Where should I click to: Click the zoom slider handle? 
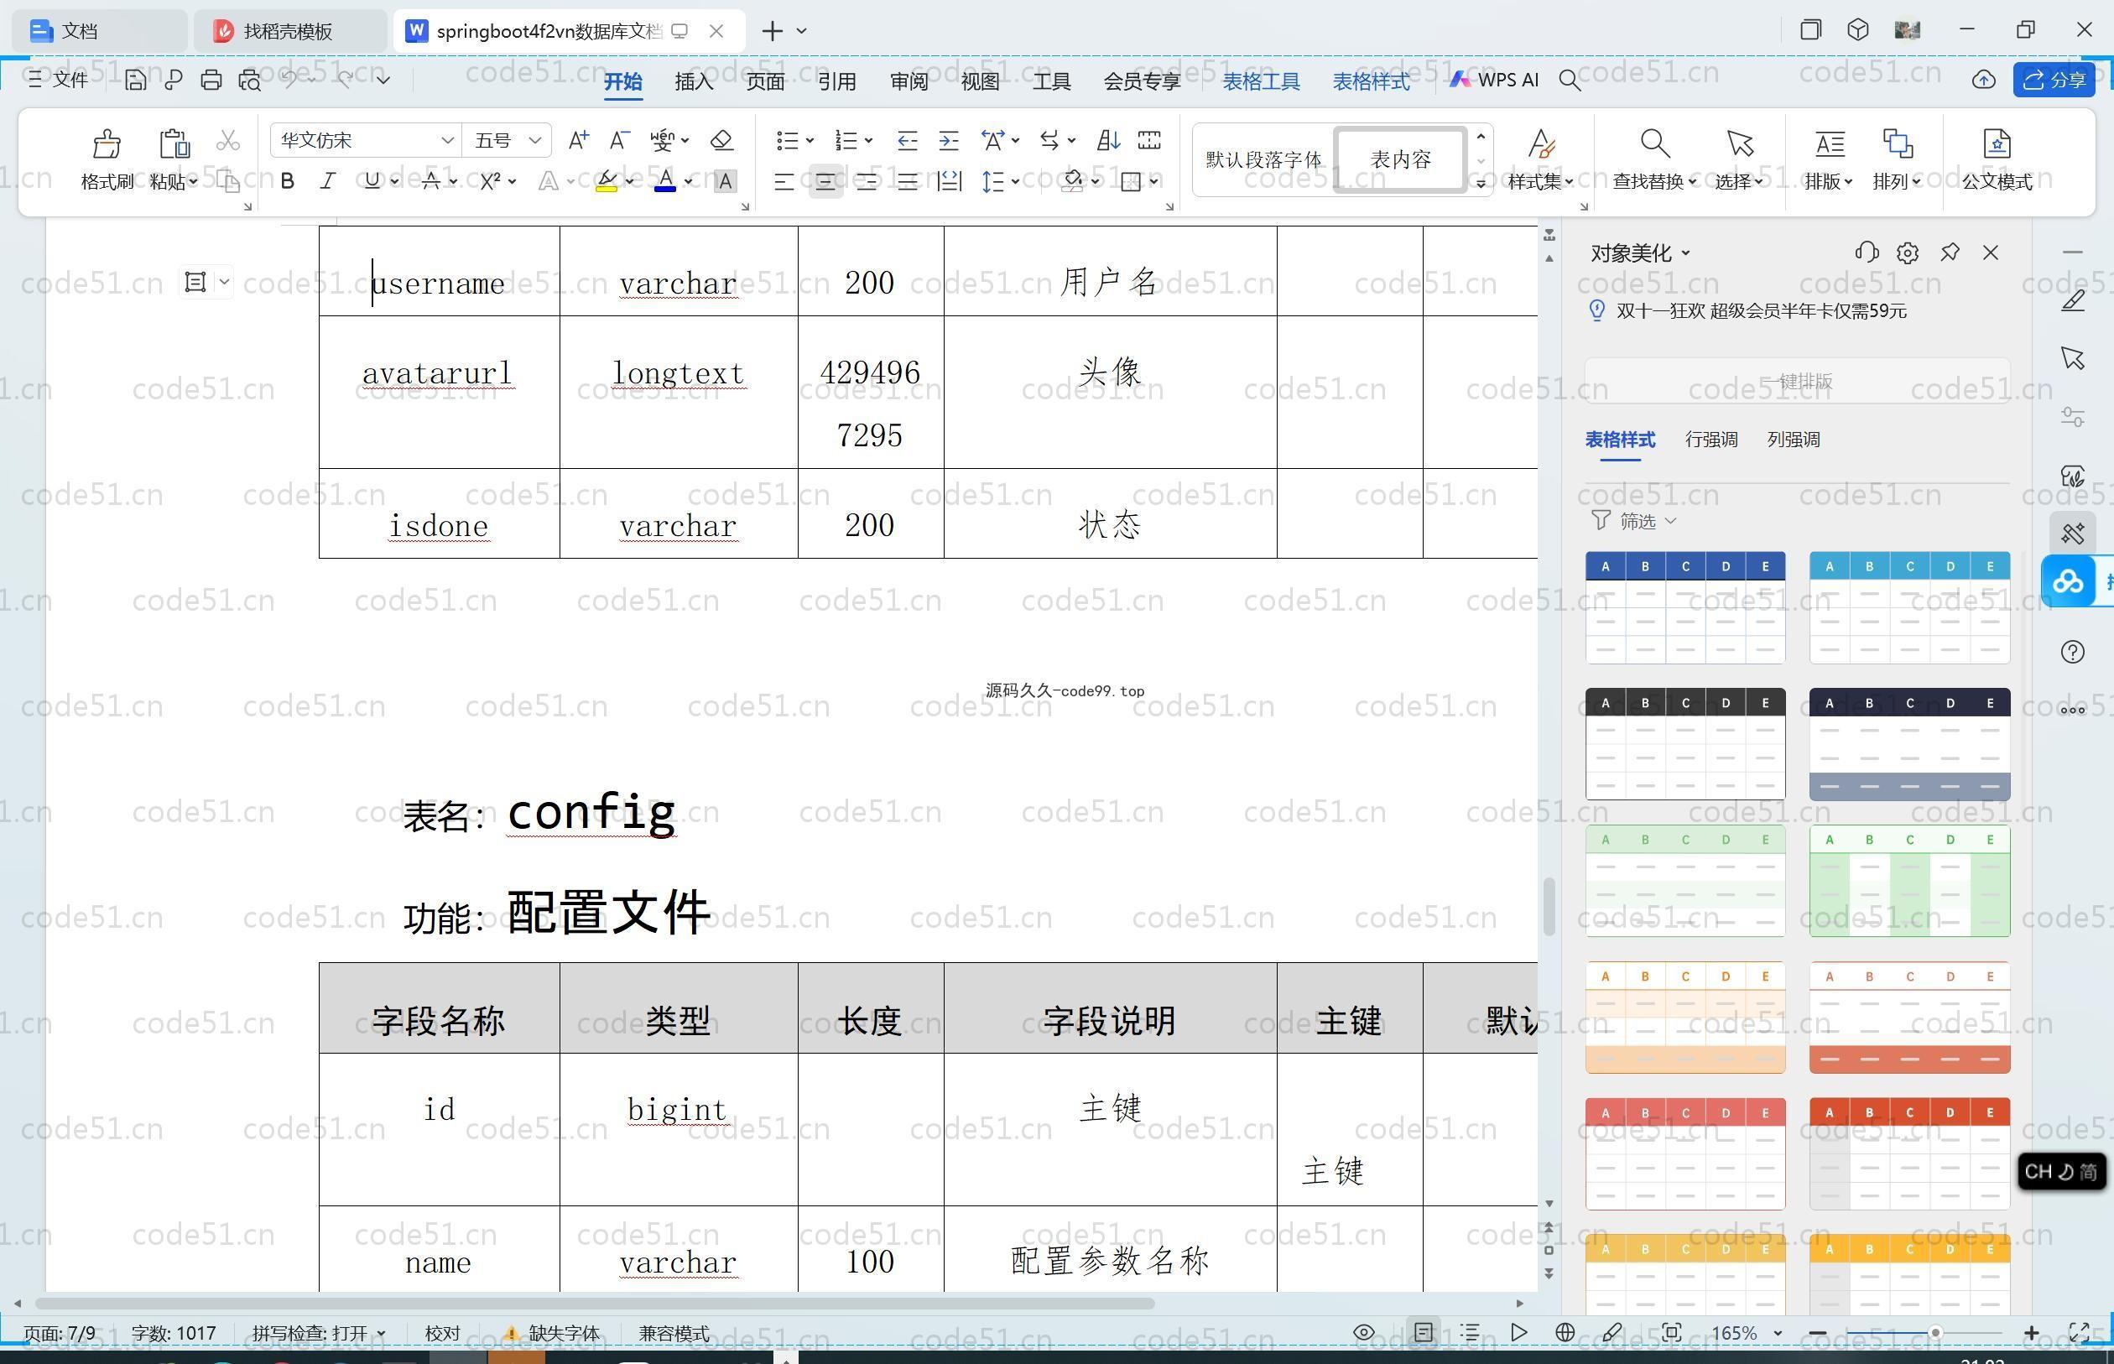tap(1935, 1332)
